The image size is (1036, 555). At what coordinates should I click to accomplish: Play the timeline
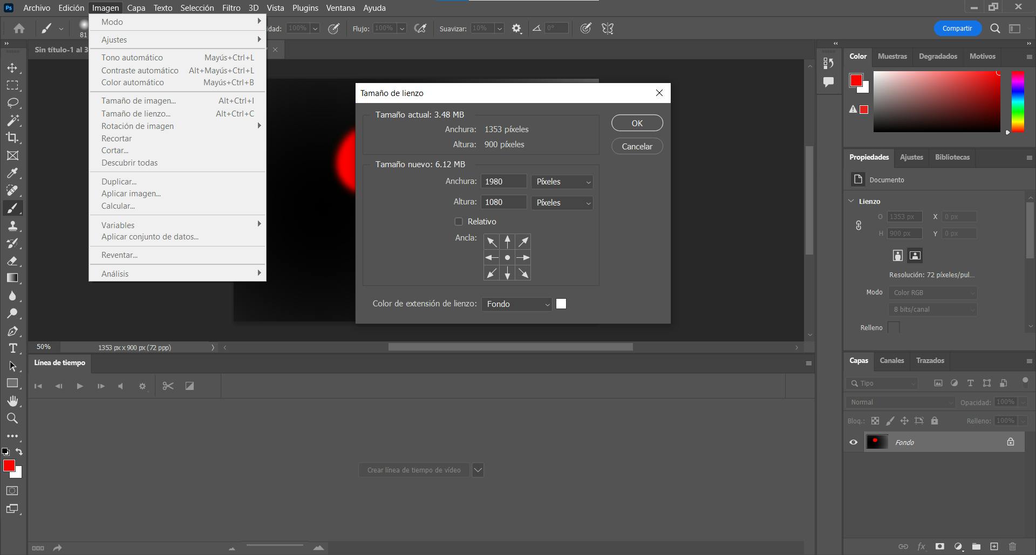point(80,386)
